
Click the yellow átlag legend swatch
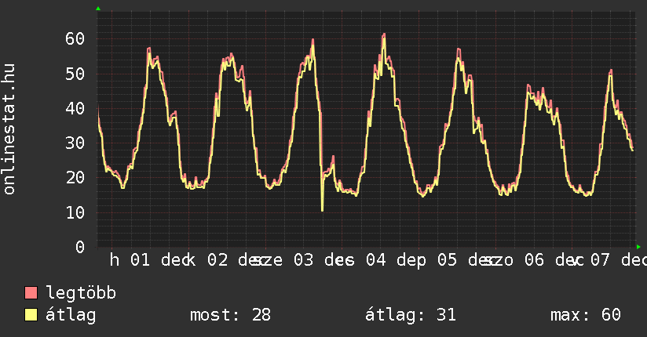[31, 315]
